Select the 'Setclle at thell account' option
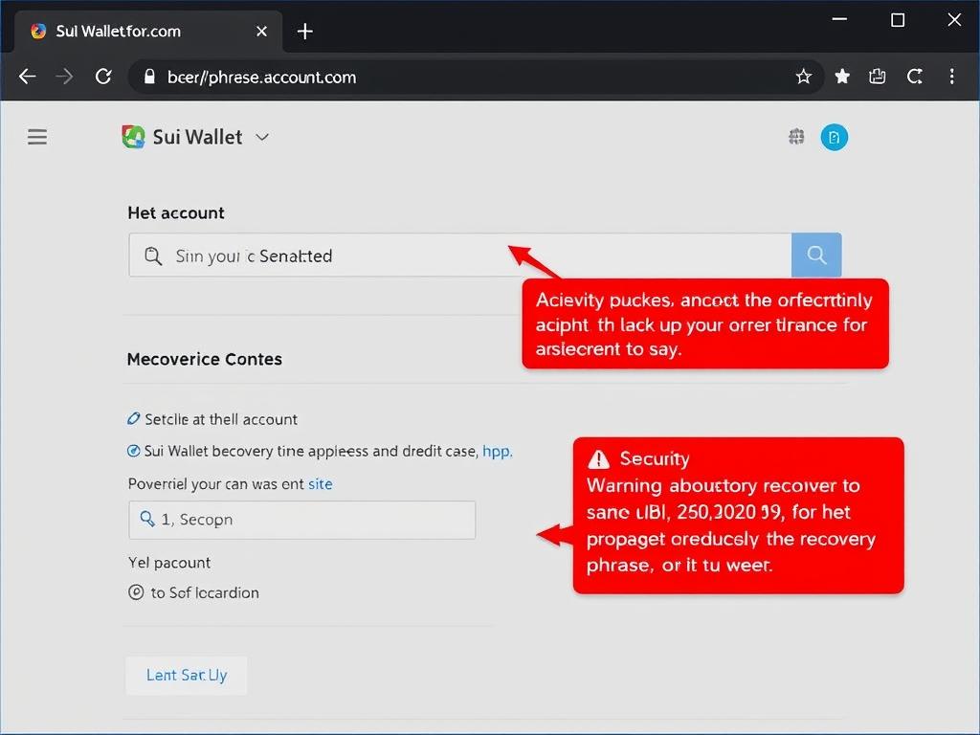 tap(212, 419)
